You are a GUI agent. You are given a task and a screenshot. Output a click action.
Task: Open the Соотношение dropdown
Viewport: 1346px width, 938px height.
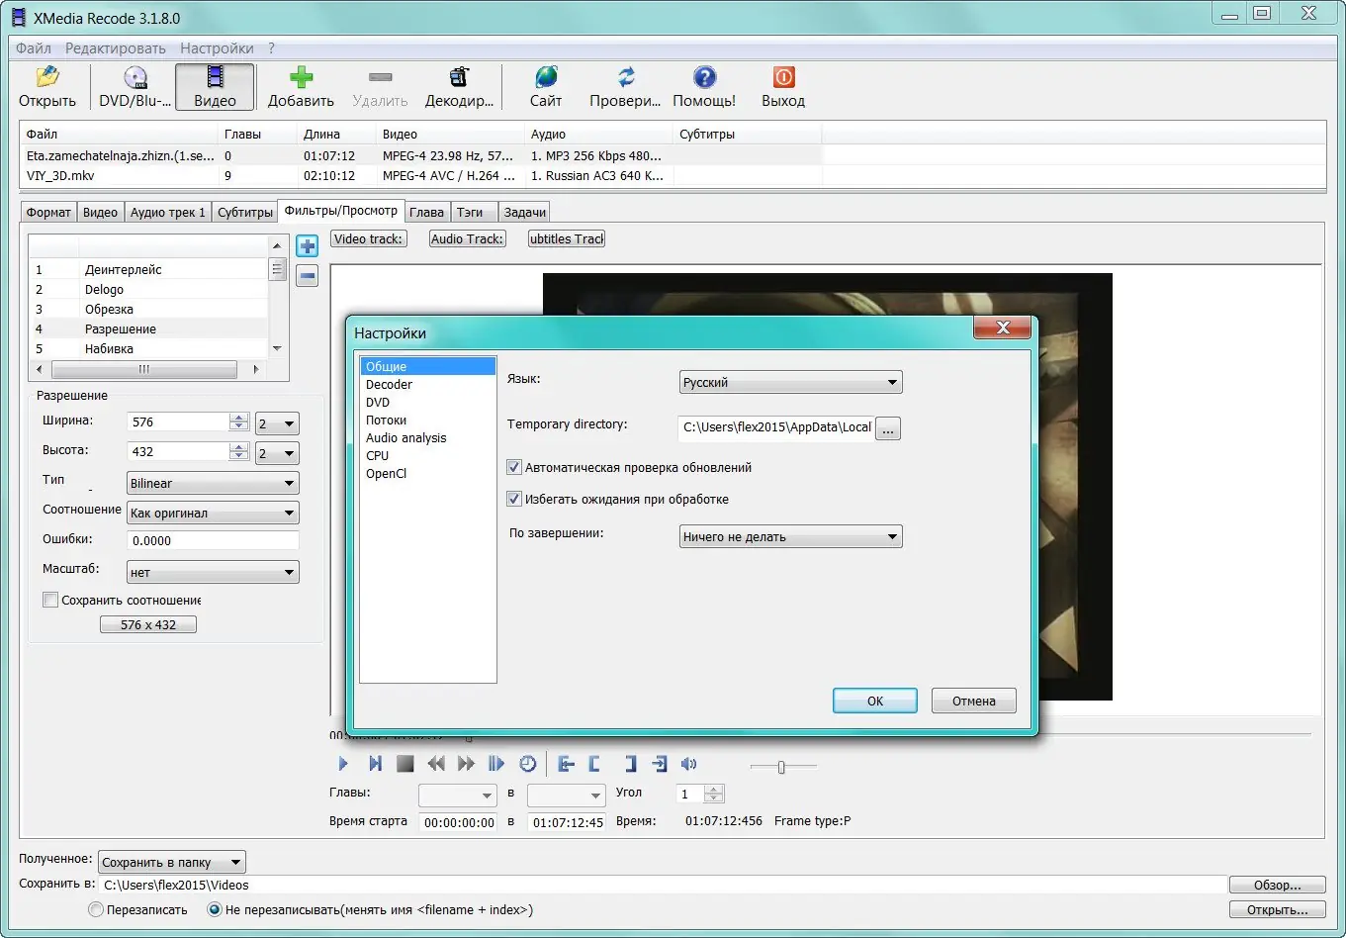click(213, 513)
